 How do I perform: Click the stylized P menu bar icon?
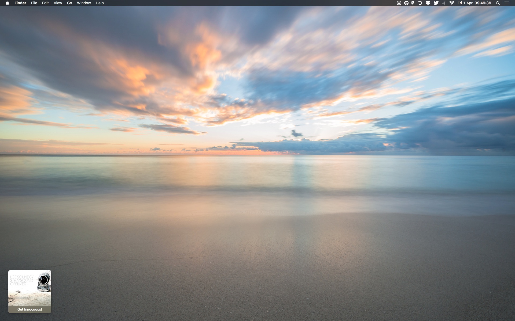(x=413, y=3)
